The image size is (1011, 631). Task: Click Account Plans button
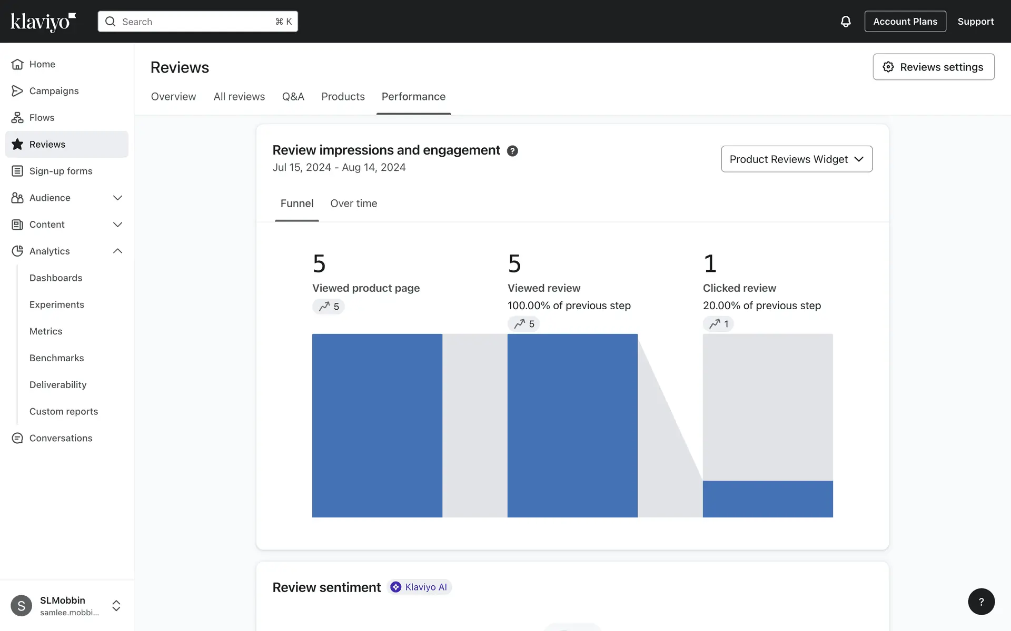point(905,22)
